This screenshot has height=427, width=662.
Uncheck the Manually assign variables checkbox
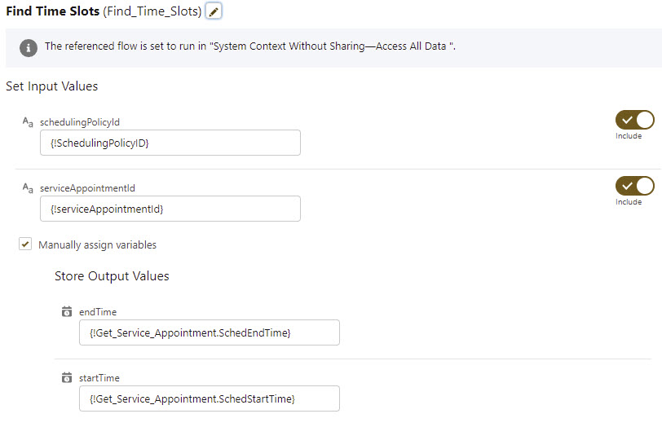tap(26, 244)
